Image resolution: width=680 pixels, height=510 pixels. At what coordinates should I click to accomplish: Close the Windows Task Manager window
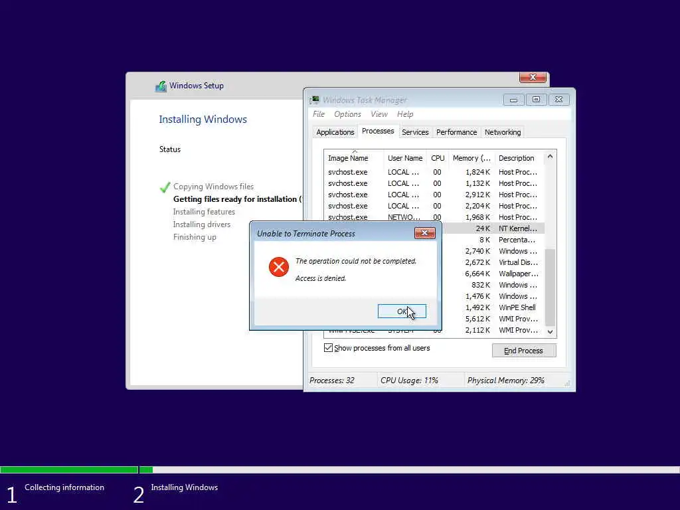pos(559,100)
